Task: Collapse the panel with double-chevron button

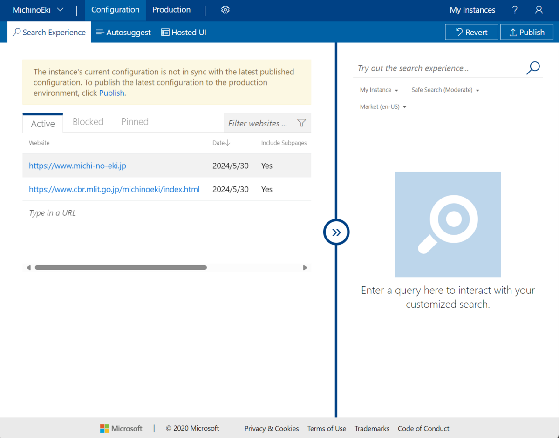Action: coord(336,232)
